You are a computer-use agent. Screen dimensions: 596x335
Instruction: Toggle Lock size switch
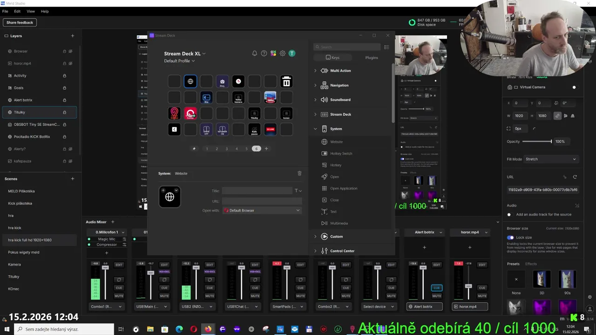click(511, 237)
